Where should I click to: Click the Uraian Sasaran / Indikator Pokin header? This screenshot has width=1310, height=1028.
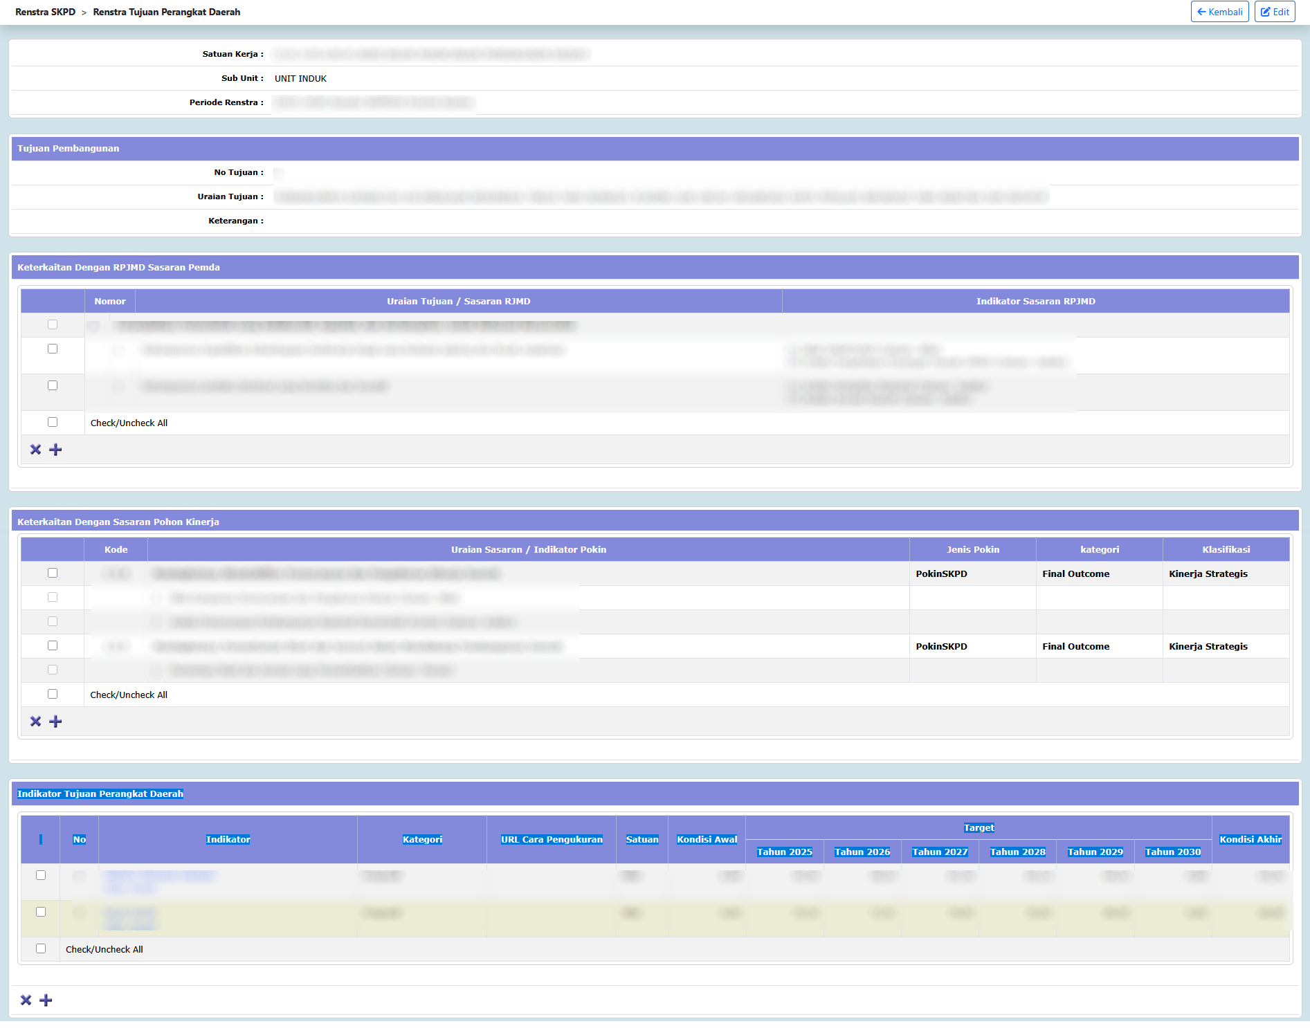(528, 549)
